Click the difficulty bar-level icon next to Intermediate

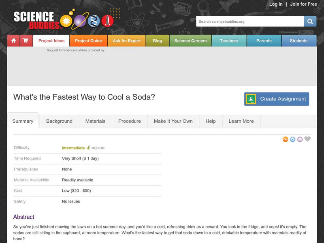pos(88,147)
